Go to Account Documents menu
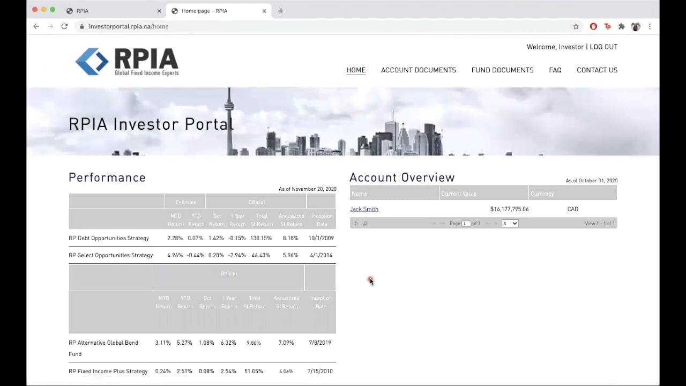This screenshot has height=386, width=686. point(418,70)
